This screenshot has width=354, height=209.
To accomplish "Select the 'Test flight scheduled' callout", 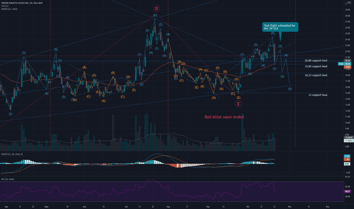I will [280, 27].
